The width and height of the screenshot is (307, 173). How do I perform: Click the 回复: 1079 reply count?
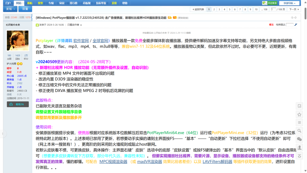pyautogui.click(x=25, y=17)
